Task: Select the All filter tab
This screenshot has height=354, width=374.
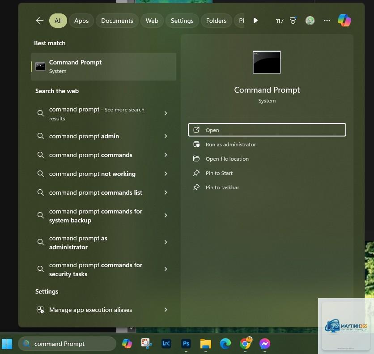Action: tap(58, 21)
